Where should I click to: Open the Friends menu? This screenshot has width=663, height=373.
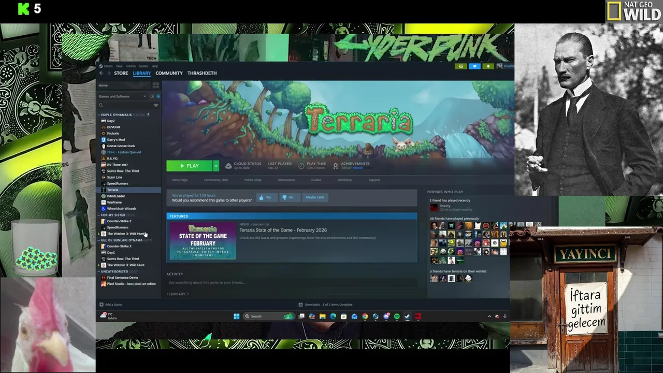131,66
